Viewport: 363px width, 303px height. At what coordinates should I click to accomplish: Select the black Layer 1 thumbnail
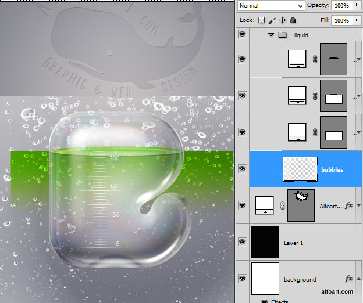pyautogui.click(x=265, y=242)
